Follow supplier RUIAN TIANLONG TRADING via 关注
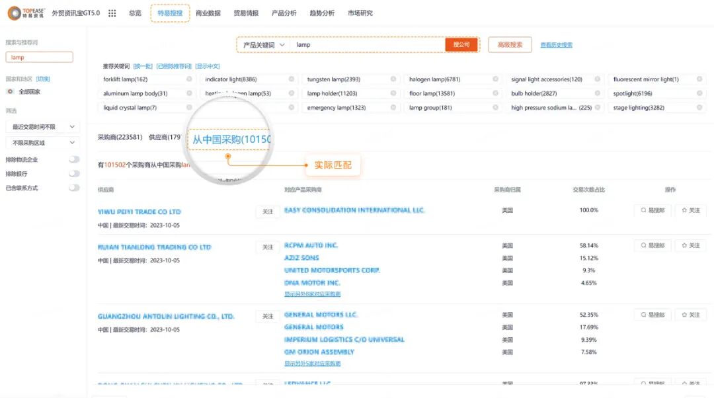Viewport: 714px width, 398px height. tap(268, 247)
